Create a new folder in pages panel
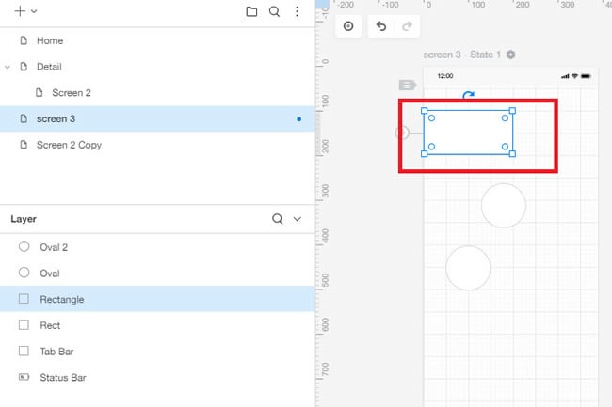This screenshot has width=612, height=407. (251, 11)
